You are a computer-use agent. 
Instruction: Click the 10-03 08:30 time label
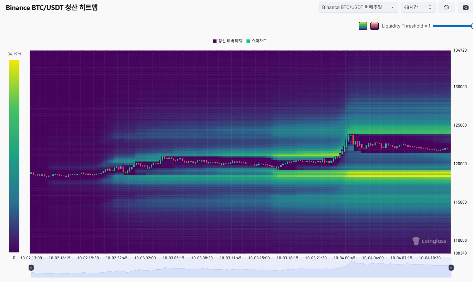point(202,258)
